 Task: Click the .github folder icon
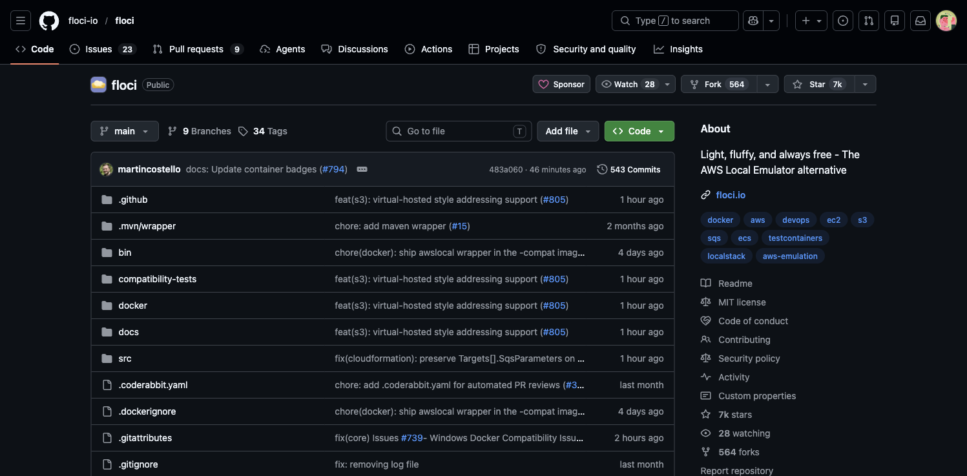point(107,200)
